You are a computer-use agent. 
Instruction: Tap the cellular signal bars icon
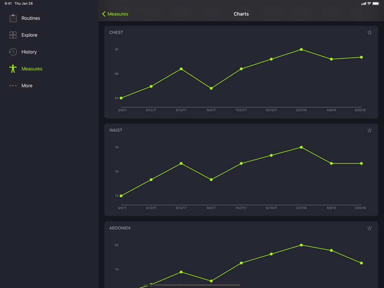(363, 3)
